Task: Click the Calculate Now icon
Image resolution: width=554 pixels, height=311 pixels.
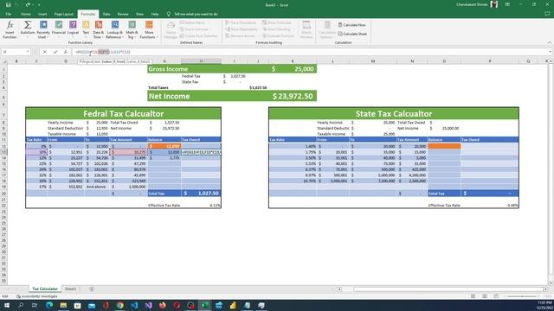Action: coord(340,25)
